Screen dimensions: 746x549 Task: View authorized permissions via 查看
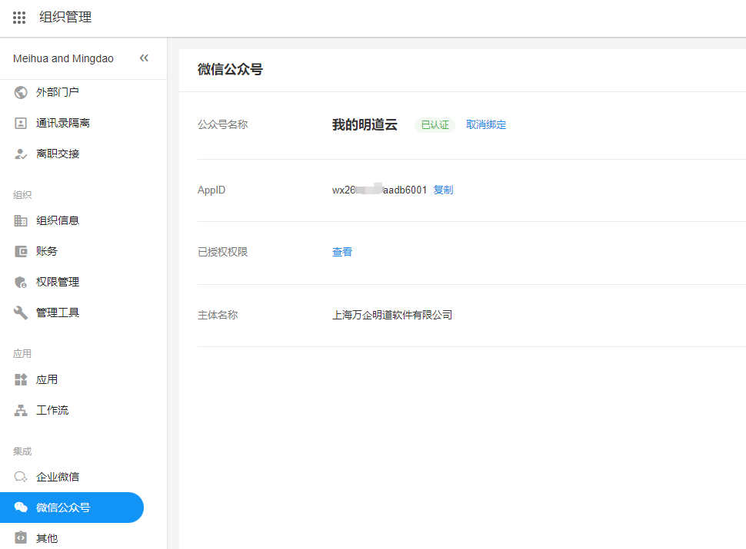(x=342, y=252)
